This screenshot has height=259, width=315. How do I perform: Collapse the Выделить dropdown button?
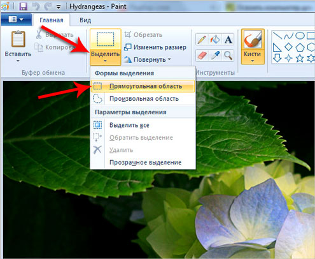click(106, 57)
